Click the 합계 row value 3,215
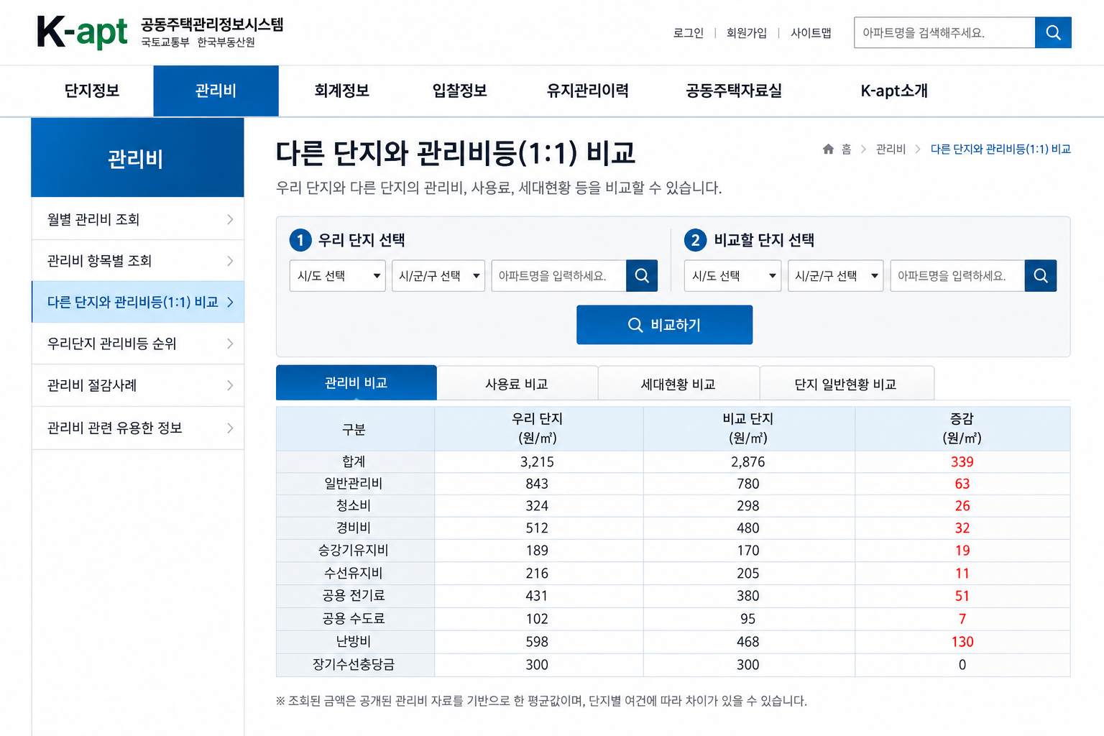 click(x=537, y=461)
